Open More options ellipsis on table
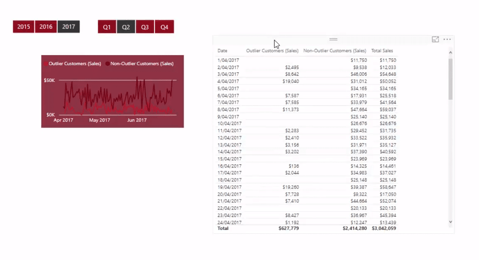Image resolution: width=479 pixels, height=260 pixels. click(447, 39)
